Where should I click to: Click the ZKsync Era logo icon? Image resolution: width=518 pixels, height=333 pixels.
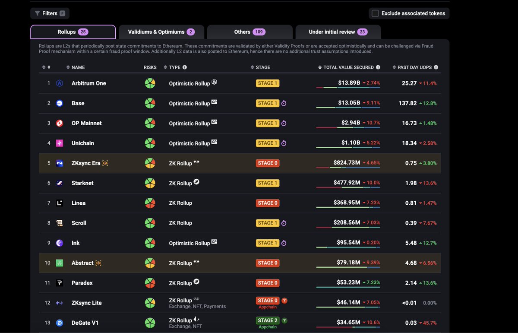click(60, 163)
